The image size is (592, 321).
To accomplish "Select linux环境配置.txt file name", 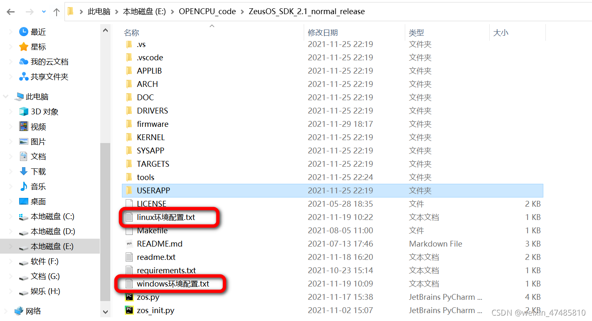I will [166, 217].
